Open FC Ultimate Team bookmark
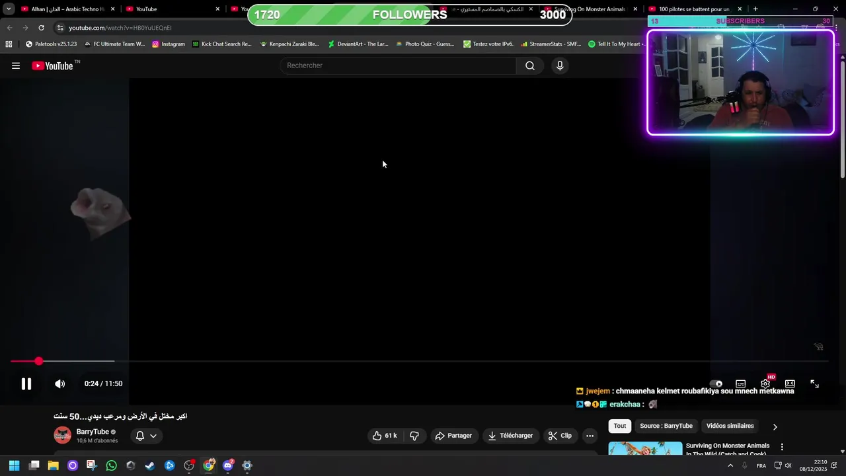Viewport: 846px width, 476px height. (114, 44)
